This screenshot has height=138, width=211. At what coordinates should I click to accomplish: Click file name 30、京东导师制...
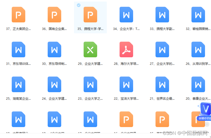point(54,64)
